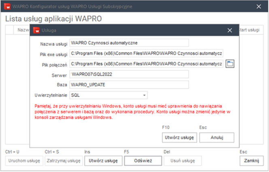The height and width of the screenshot is (172, 269).
Task: Refresh the list with Odśwież
Action: click(141, 161)
